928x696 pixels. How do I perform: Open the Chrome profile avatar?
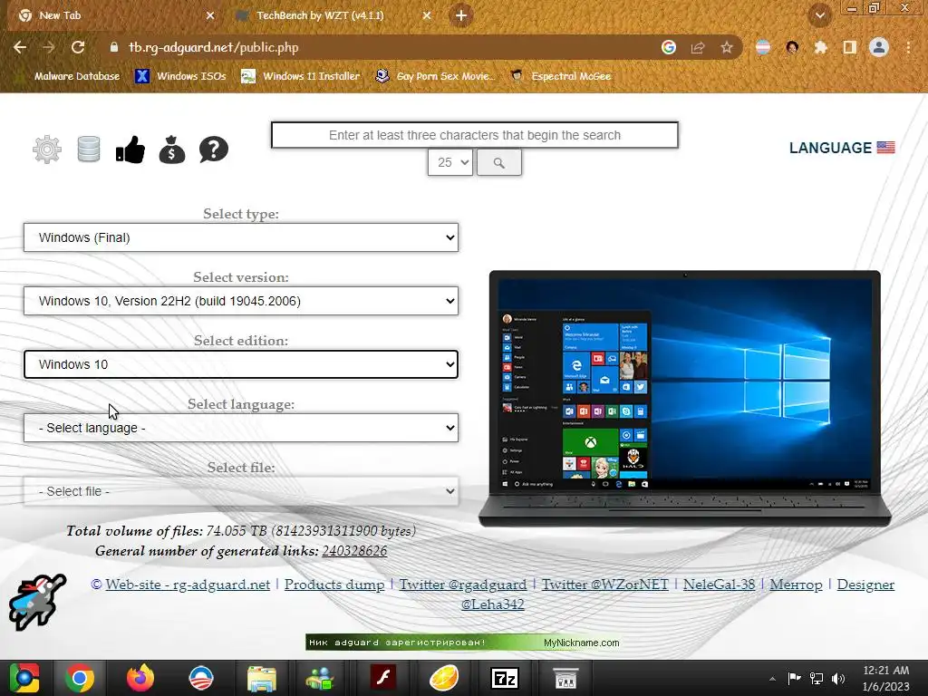(879, 47)
